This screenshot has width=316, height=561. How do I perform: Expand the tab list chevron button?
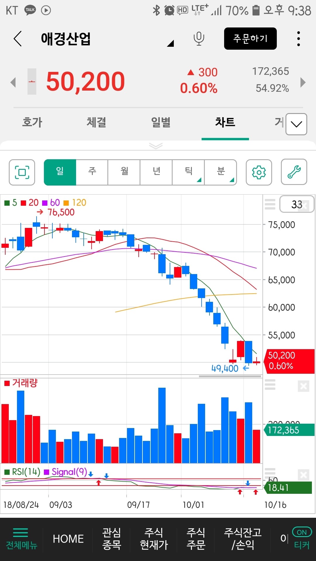click(x=296, y=124)
